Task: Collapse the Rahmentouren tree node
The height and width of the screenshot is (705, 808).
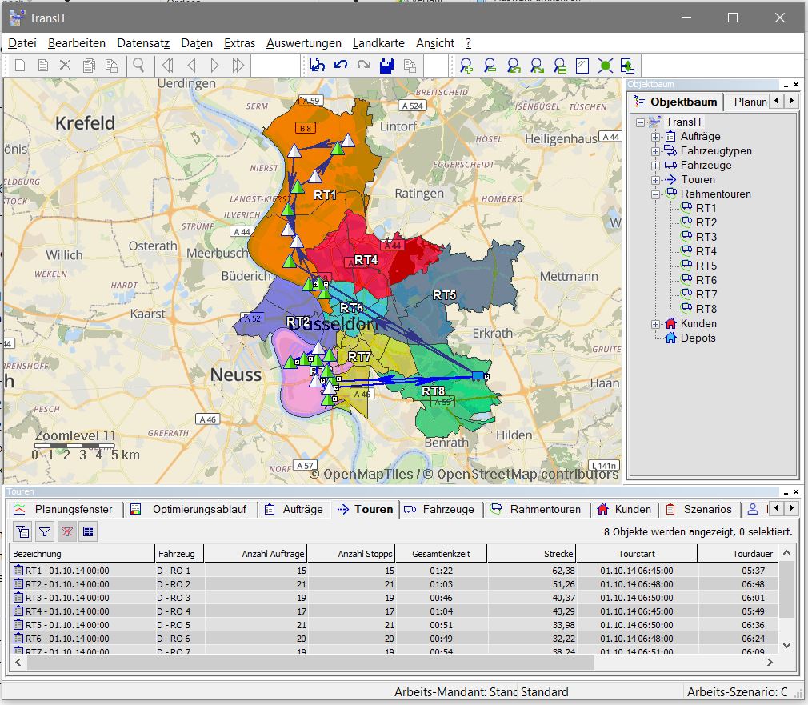Action: [x=656, y=194]
